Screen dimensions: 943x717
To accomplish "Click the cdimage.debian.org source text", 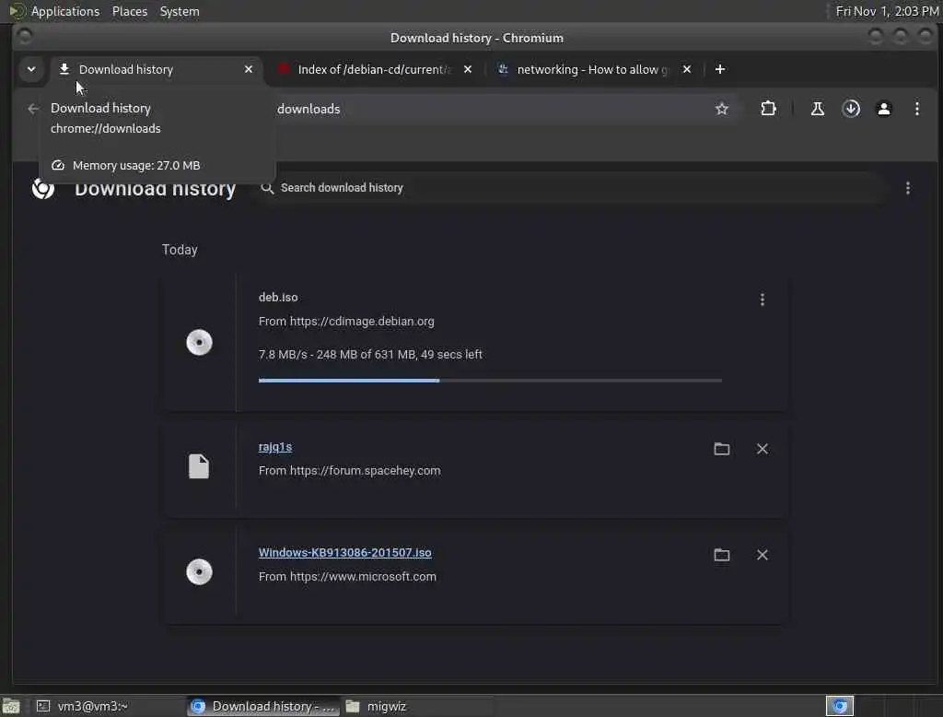I will [x=346, y=322].
